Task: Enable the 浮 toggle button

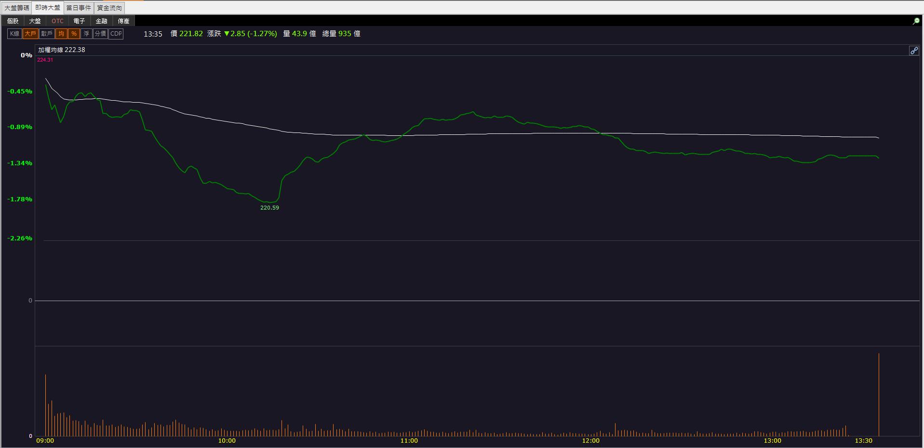Action: click(86, 34)
